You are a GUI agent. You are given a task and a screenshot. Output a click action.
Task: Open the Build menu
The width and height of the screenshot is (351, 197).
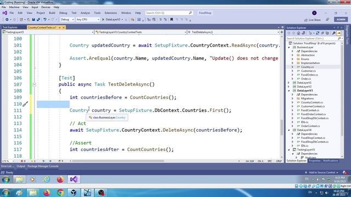pyautogui.click(x=52, y=13)
